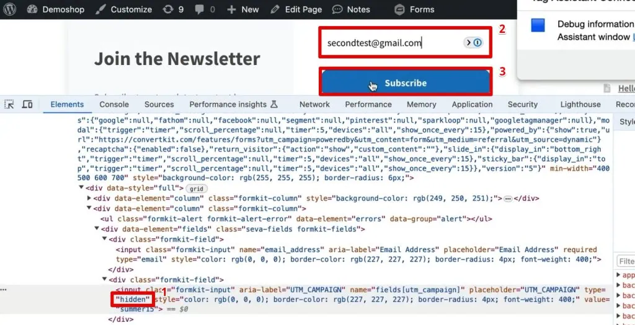This screenshot has width=635, height=325.
Task: Switch to the Sources tab
Action: [x=159, y=104]
